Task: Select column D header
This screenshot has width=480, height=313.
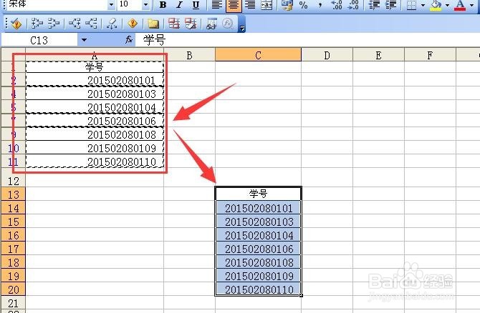Action: tap(327, 55)
